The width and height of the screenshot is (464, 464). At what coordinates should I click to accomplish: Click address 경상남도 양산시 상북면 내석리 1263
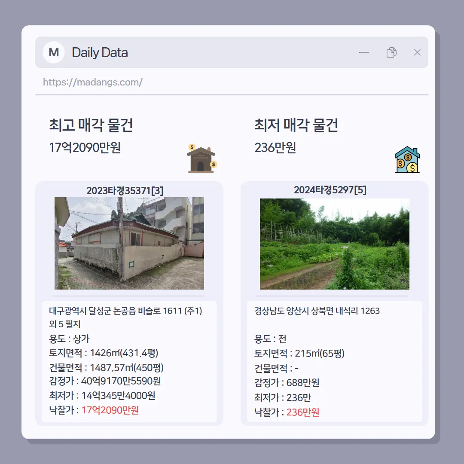[x=317, y=311]
